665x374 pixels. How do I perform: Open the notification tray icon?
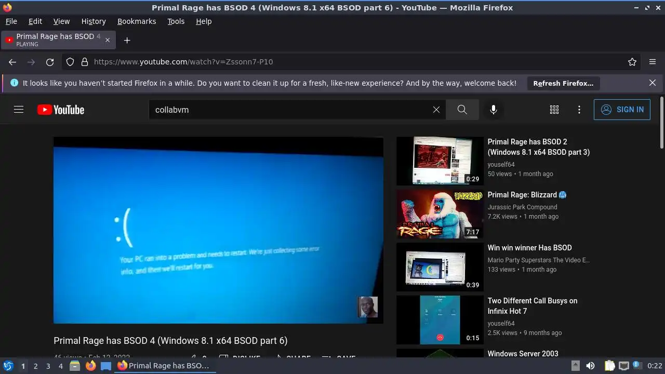pyautogui.click(x=637, y=366)
